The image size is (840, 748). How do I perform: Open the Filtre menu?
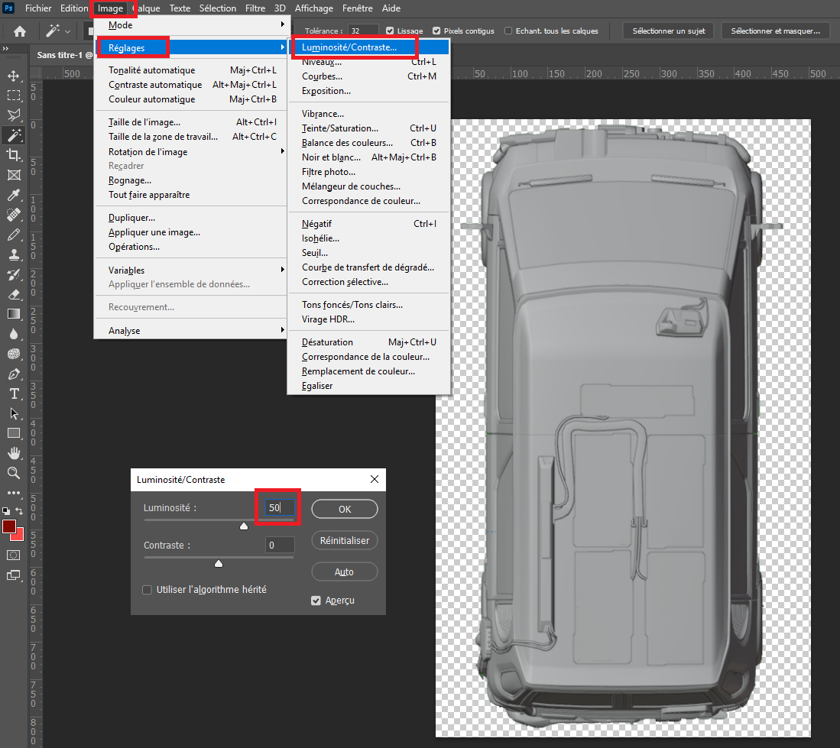coord(255,8)
